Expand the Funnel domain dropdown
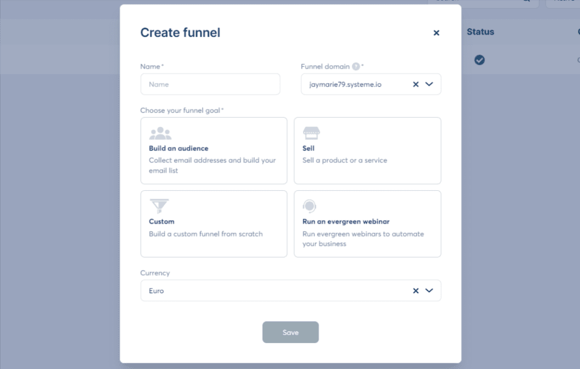 tap(429, 84)
